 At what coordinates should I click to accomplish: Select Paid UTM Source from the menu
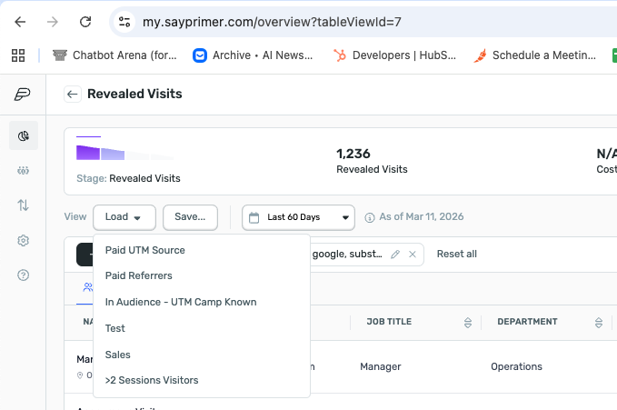145,250
